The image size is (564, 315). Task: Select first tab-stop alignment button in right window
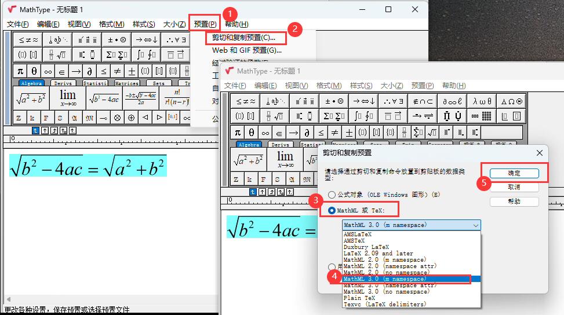[253, 192]
